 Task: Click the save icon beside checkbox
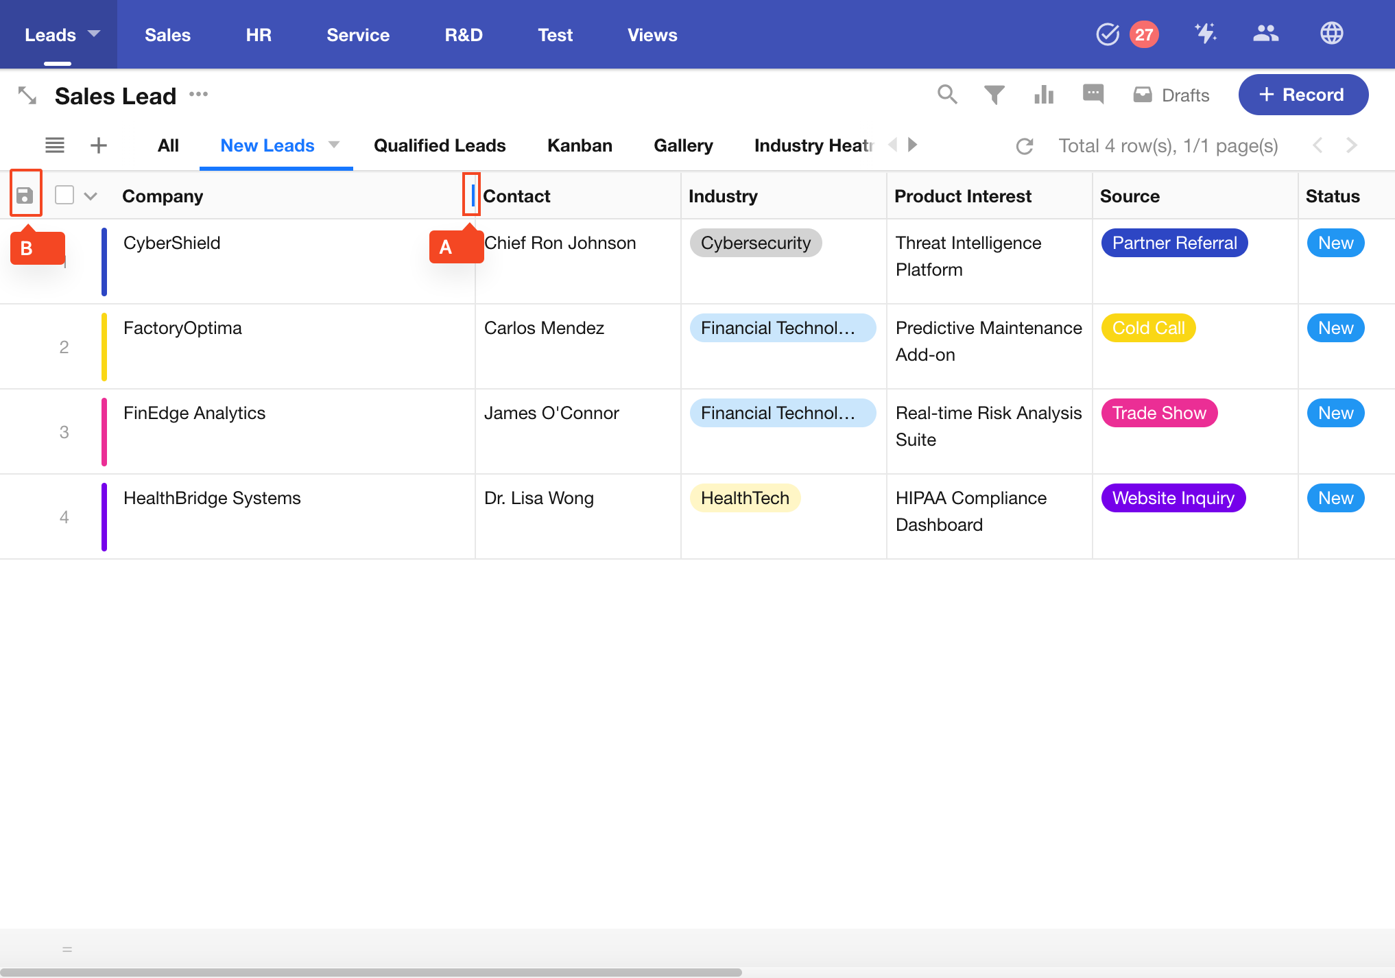(25, 195)
